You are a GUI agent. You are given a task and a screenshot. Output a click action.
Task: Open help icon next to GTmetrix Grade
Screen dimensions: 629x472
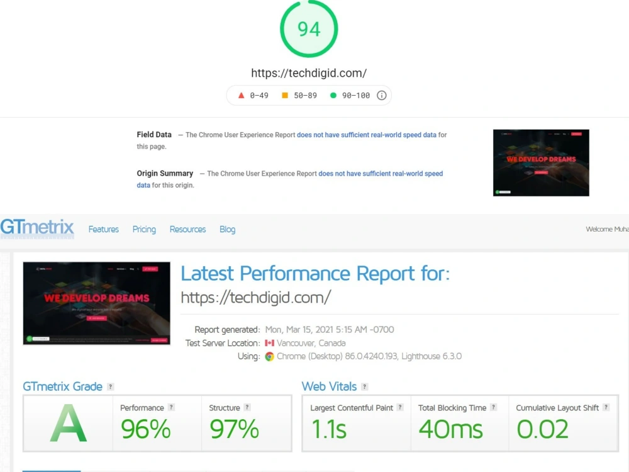[111, 386]
